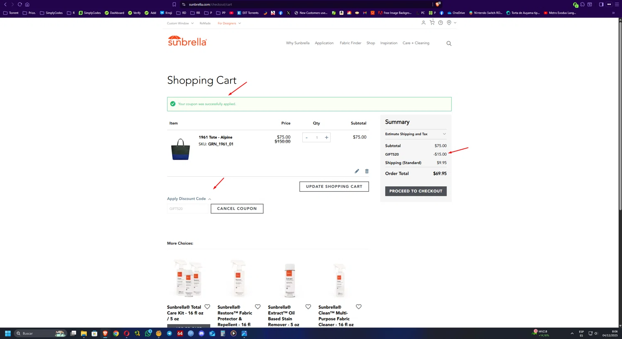Viewport: 622px width, 339px height.
Task: Expand the Custom Window dropdown
Action: pyautogui.click(x=180, y=23)
